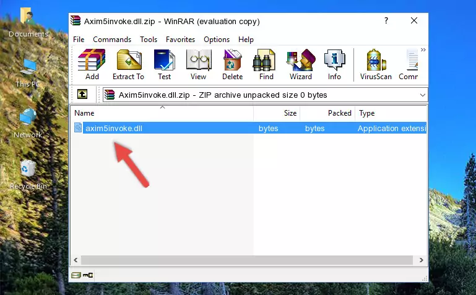The width and height of the screenshot is (476, 295).
Task: Click horizontal scrollbar right arrow
Action: (x=422, y=260)
